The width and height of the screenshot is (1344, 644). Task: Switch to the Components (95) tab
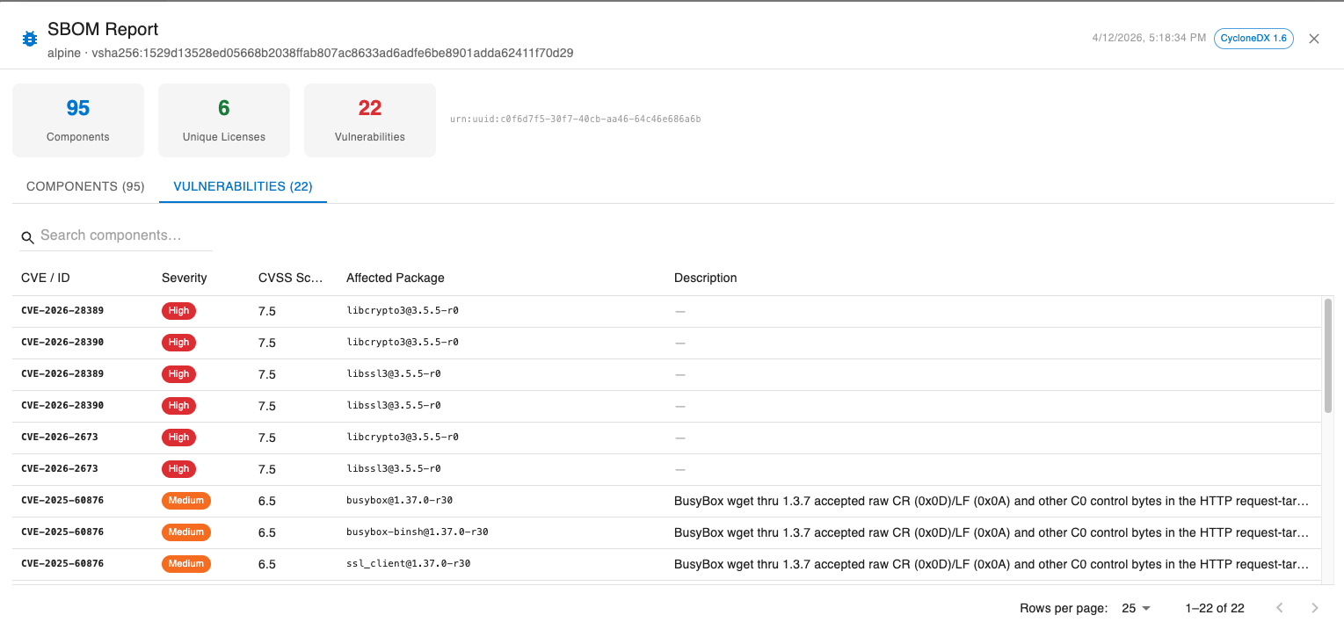coord(84,186)
